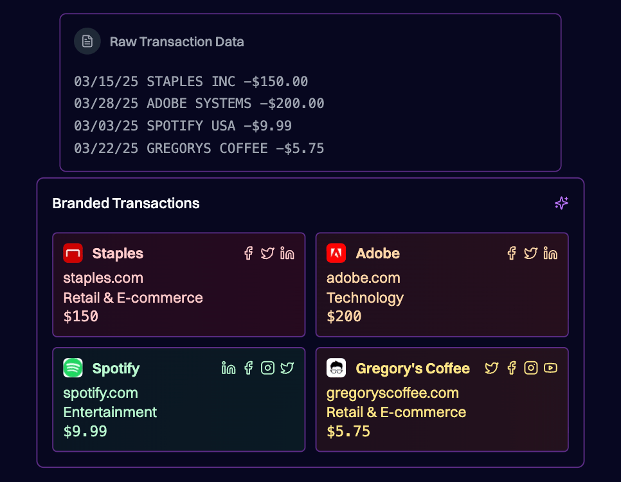Open the Gregory's Coffee YouTube icon

550,368
